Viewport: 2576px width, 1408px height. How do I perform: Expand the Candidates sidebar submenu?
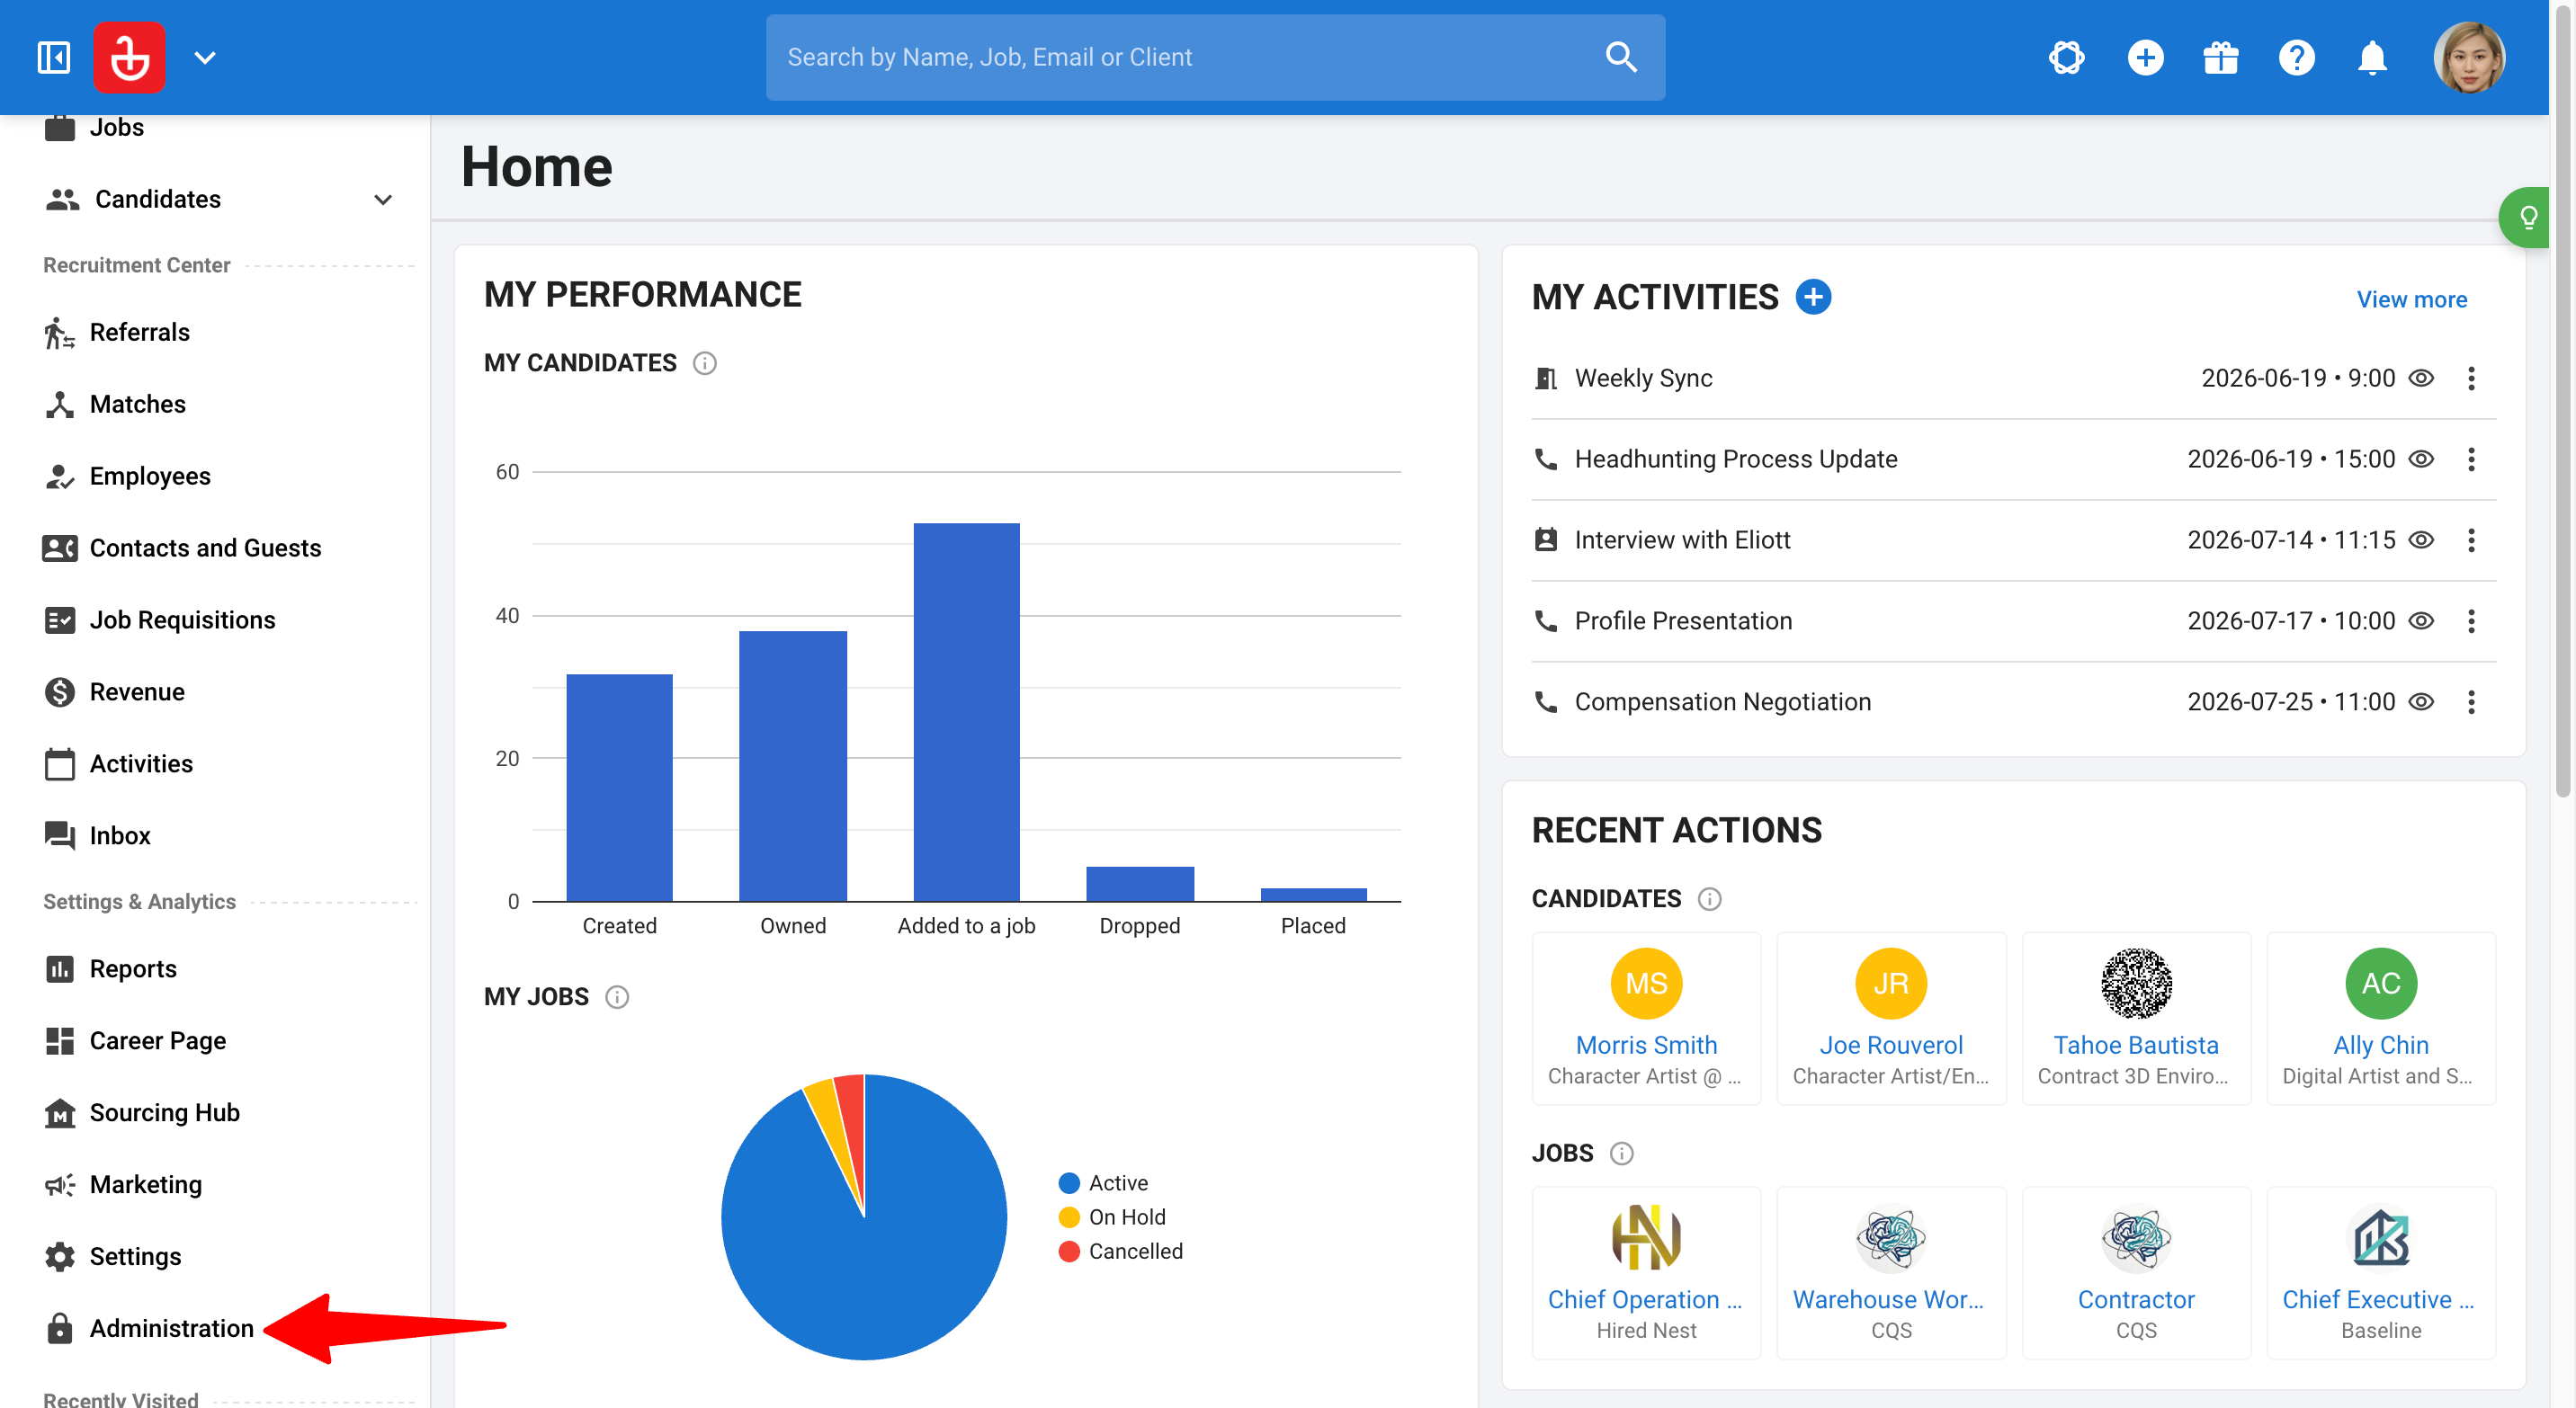[382, 199]
